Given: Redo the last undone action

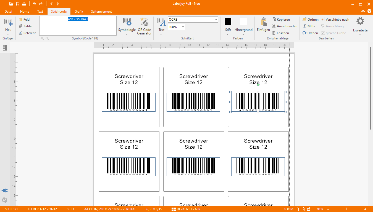Looking at the screenshot, I should pos(41,4).
